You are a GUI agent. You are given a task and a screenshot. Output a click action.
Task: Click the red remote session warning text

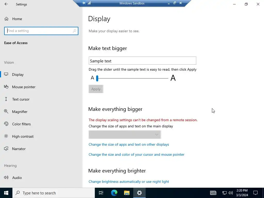coord(143,120)
